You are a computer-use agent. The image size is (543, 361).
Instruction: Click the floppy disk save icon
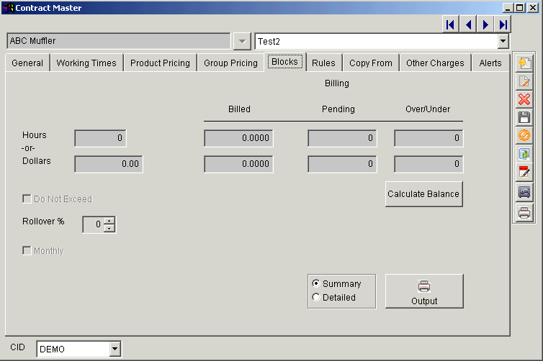524,117
